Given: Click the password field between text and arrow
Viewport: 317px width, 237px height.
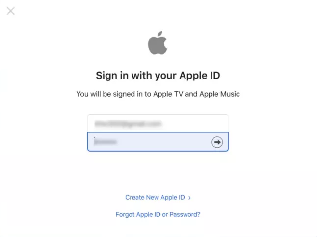Looking at the screenshot, I should 164,142.
